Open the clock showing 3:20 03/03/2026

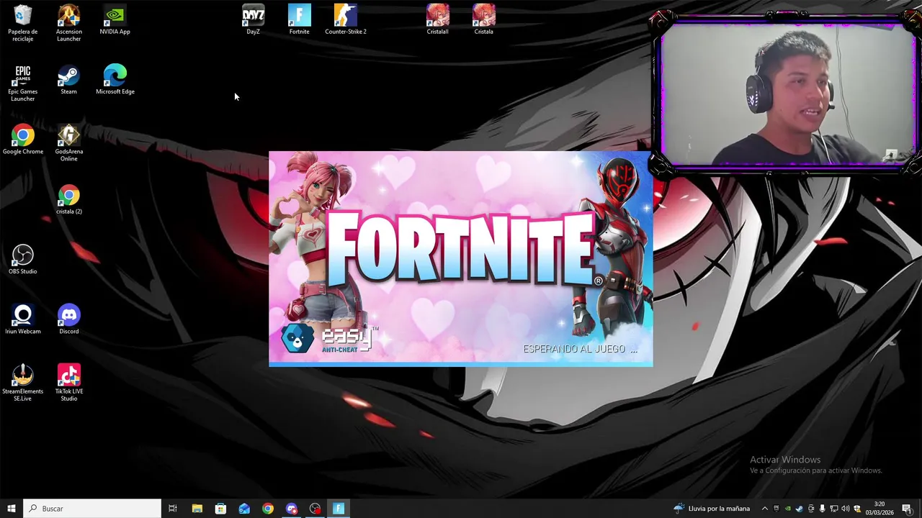click(880, 509)
